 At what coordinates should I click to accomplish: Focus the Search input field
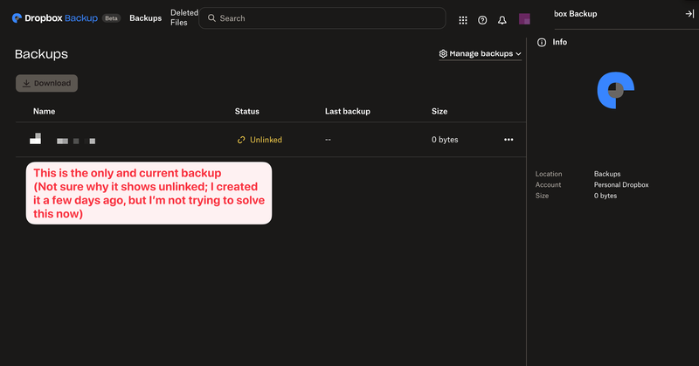point(323,18)
